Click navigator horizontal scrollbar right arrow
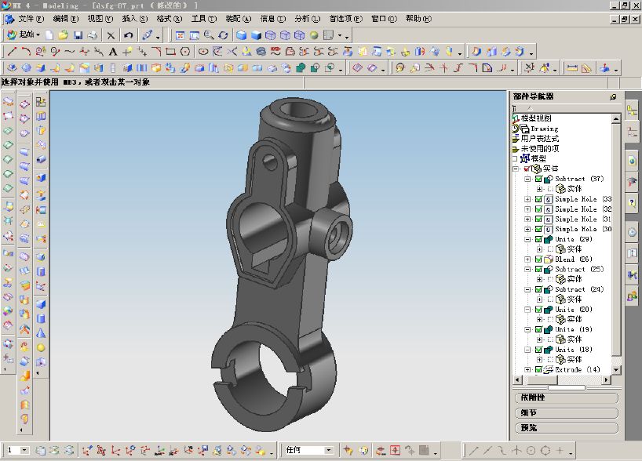 (607, 380)
